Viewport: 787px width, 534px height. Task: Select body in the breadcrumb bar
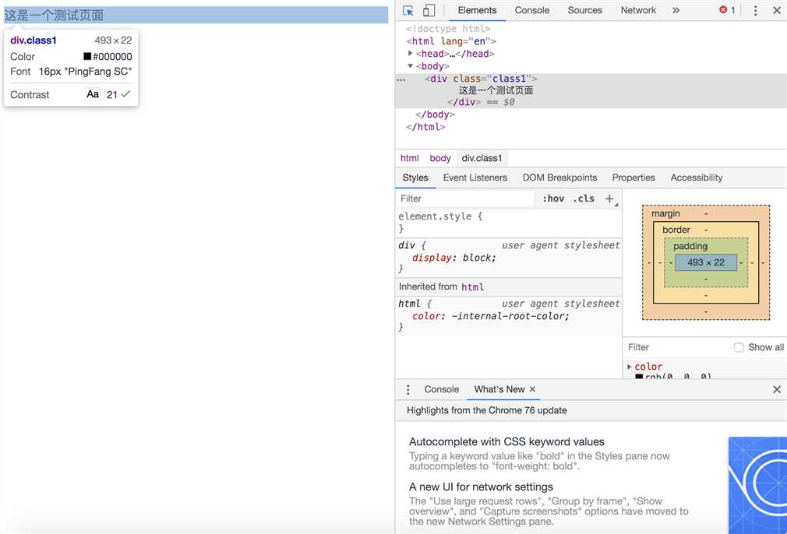pyautogui.click(x=440, y=158)
